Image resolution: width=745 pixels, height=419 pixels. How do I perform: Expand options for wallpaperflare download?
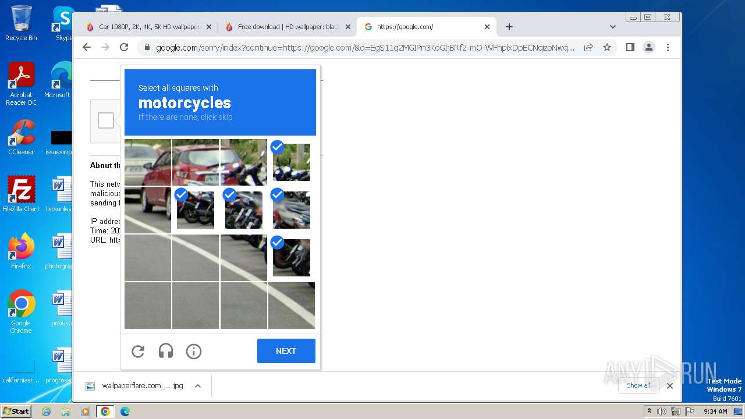click(x=198, y=386)
